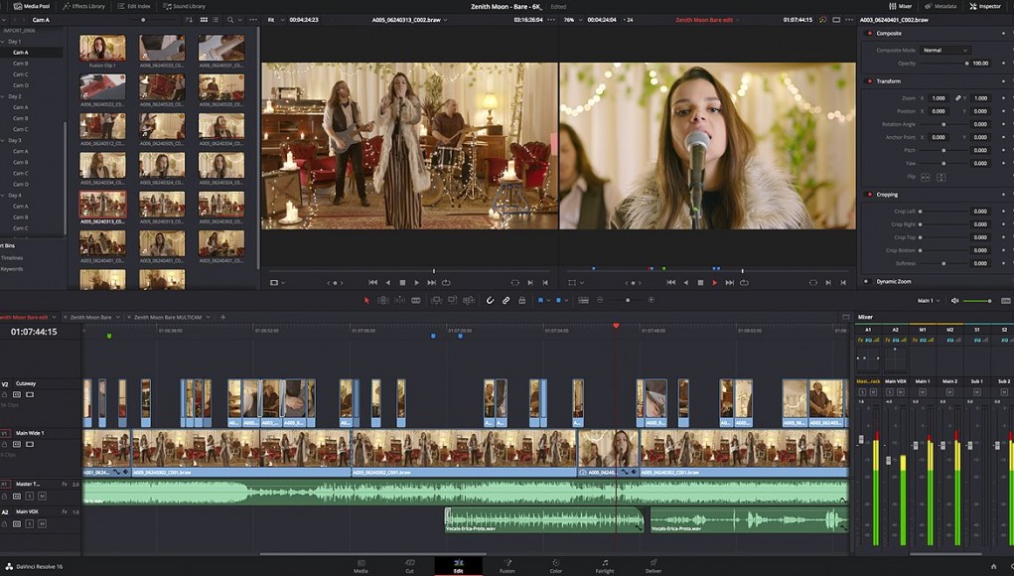
Task: Switch to the Cut page
Action: 409,566
